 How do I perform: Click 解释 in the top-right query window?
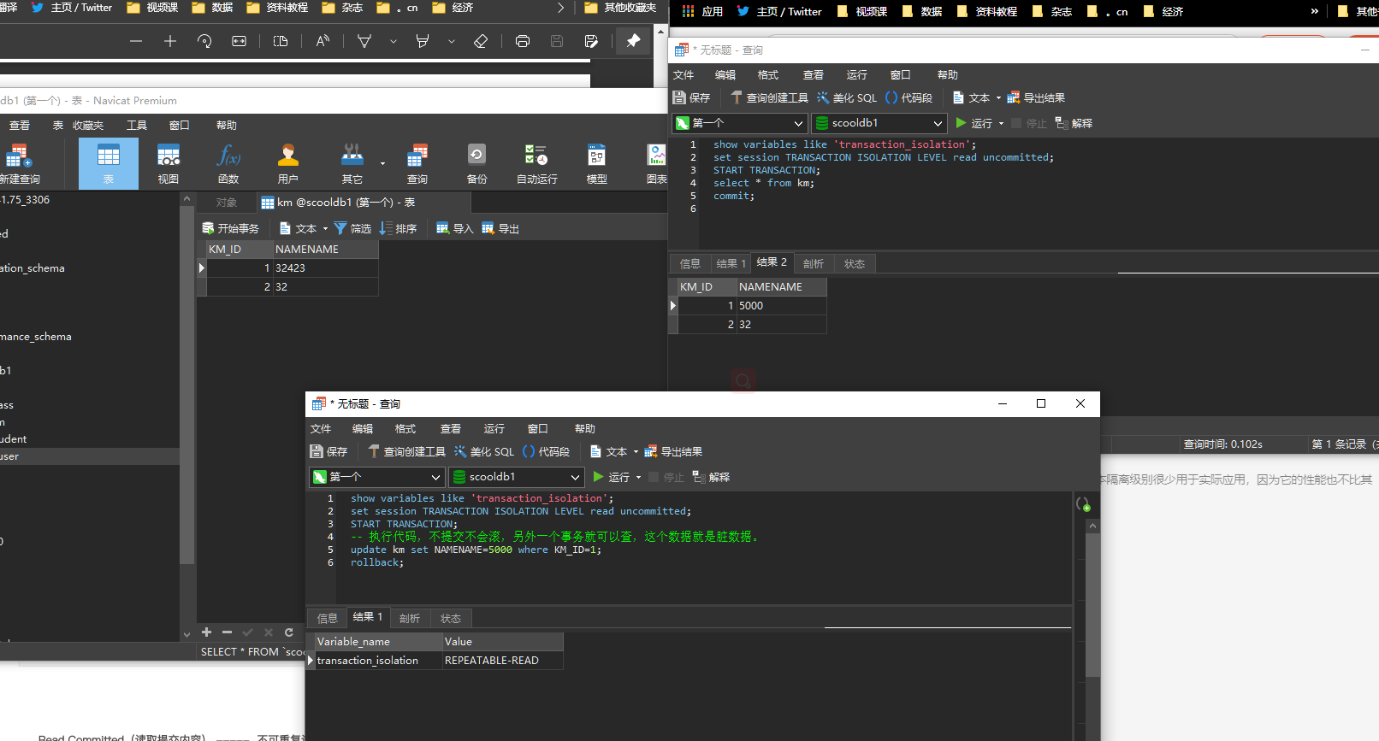[1074, 123]
